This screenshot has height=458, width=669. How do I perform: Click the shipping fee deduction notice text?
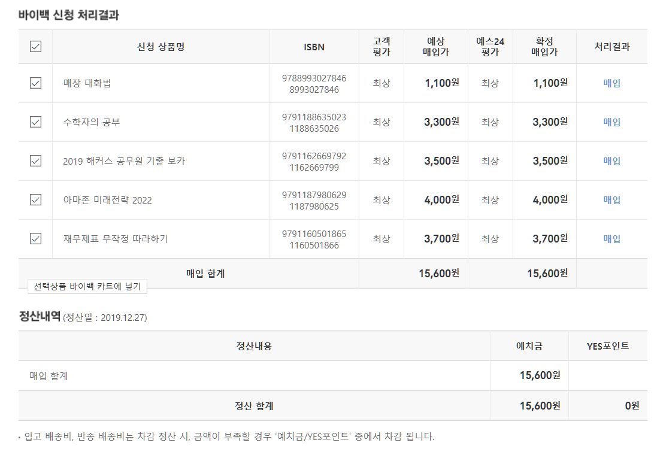point(229,436)
